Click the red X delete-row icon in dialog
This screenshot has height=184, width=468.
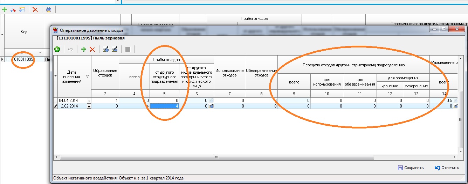(92, 50)
